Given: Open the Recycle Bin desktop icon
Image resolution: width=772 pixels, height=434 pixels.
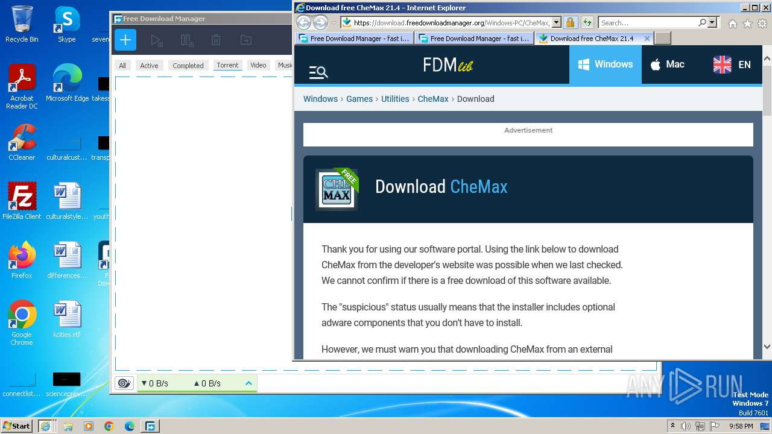Looking at the screenshot, I should (x=22, y=24).
